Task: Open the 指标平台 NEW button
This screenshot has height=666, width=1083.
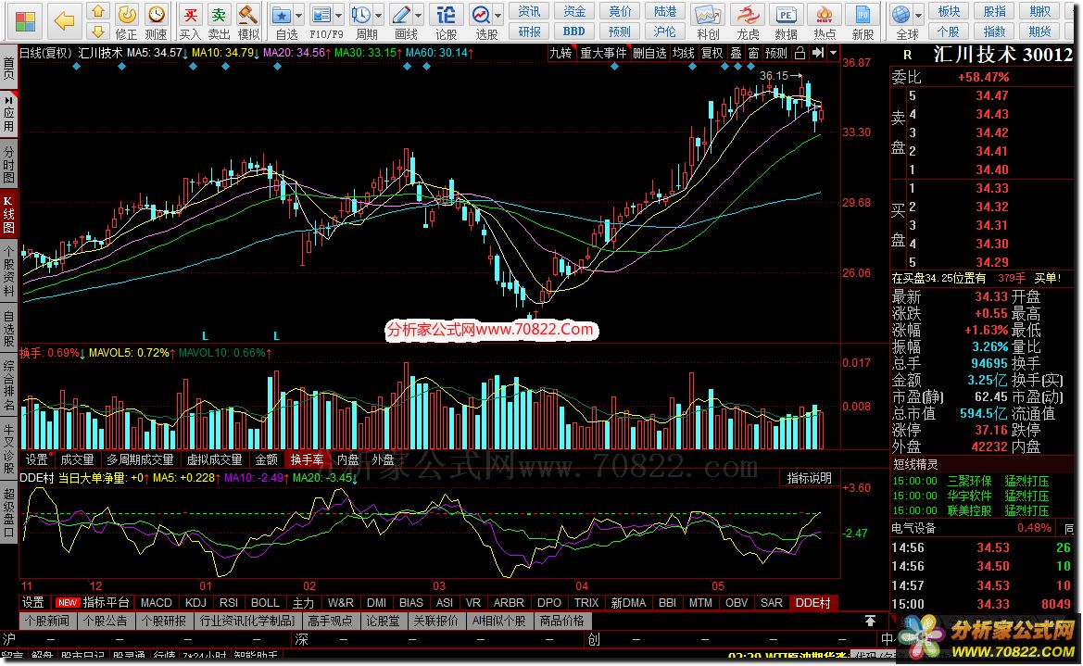Action: [x=92, y=603]
